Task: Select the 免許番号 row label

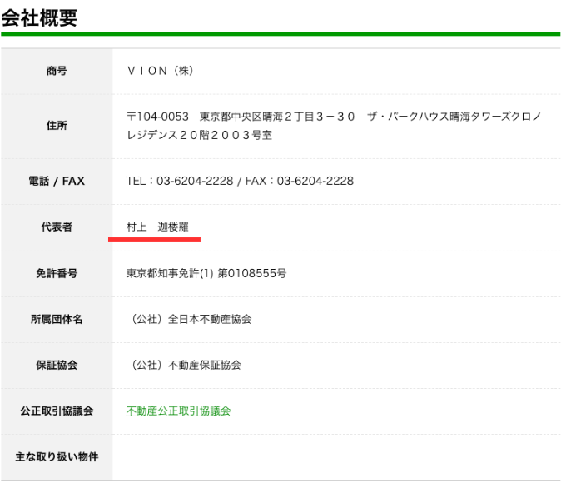Action: [x=57, y=273]
